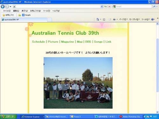Click the Australian Tennis Club 39th heading

tap(65, 33)
